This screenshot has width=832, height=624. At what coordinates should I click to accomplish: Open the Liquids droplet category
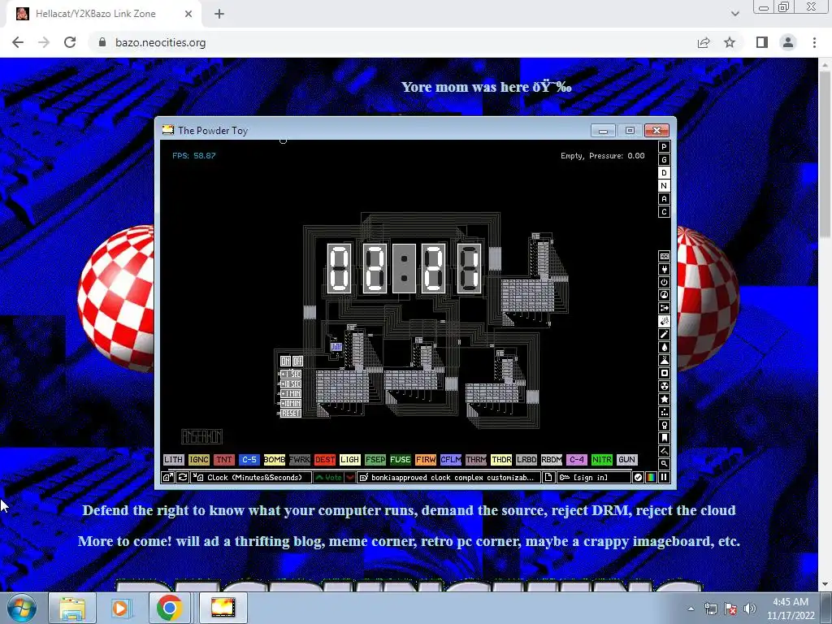click(x=664, y=347)
